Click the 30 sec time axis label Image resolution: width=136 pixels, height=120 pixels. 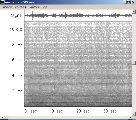click(110, 111)
